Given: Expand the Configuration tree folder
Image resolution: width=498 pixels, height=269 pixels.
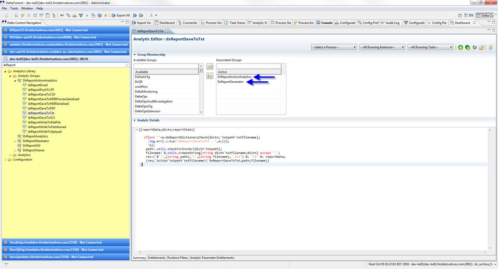Looking at the screenshot, I should [5, 160].
